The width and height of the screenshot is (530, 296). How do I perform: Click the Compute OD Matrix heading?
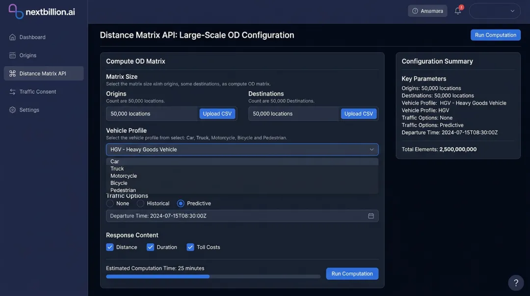coord(135,61)
